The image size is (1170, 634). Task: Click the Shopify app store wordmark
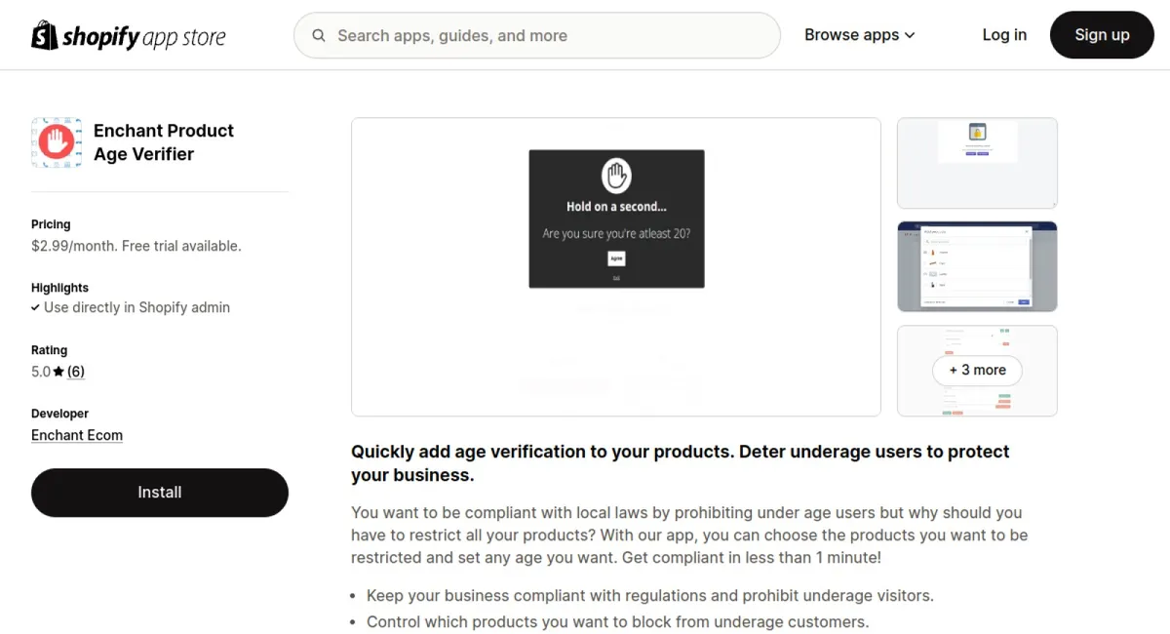tap(143, 37)
